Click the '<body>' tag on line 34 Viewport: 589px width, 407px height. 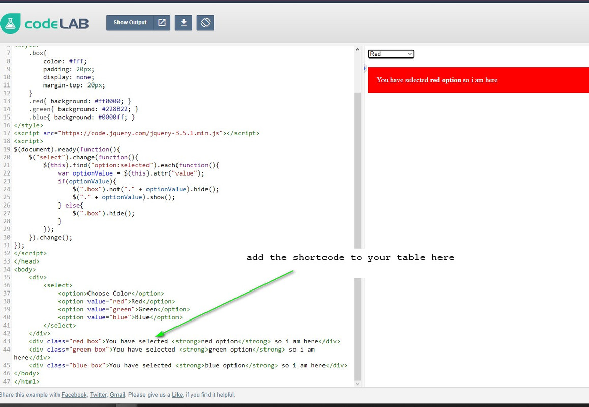25,269
